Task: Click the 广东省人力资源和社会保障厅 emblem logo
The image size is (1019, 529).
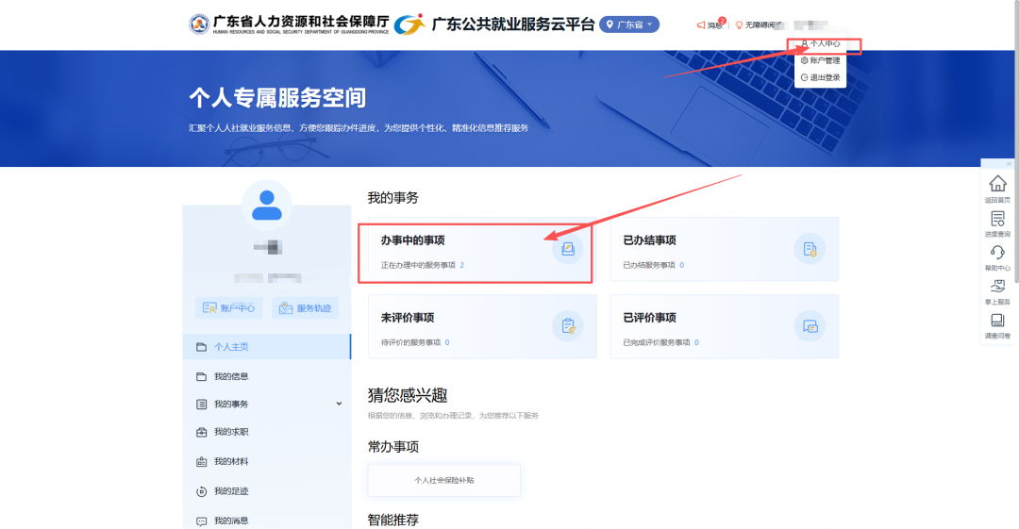Action: [x=199, y=25]
